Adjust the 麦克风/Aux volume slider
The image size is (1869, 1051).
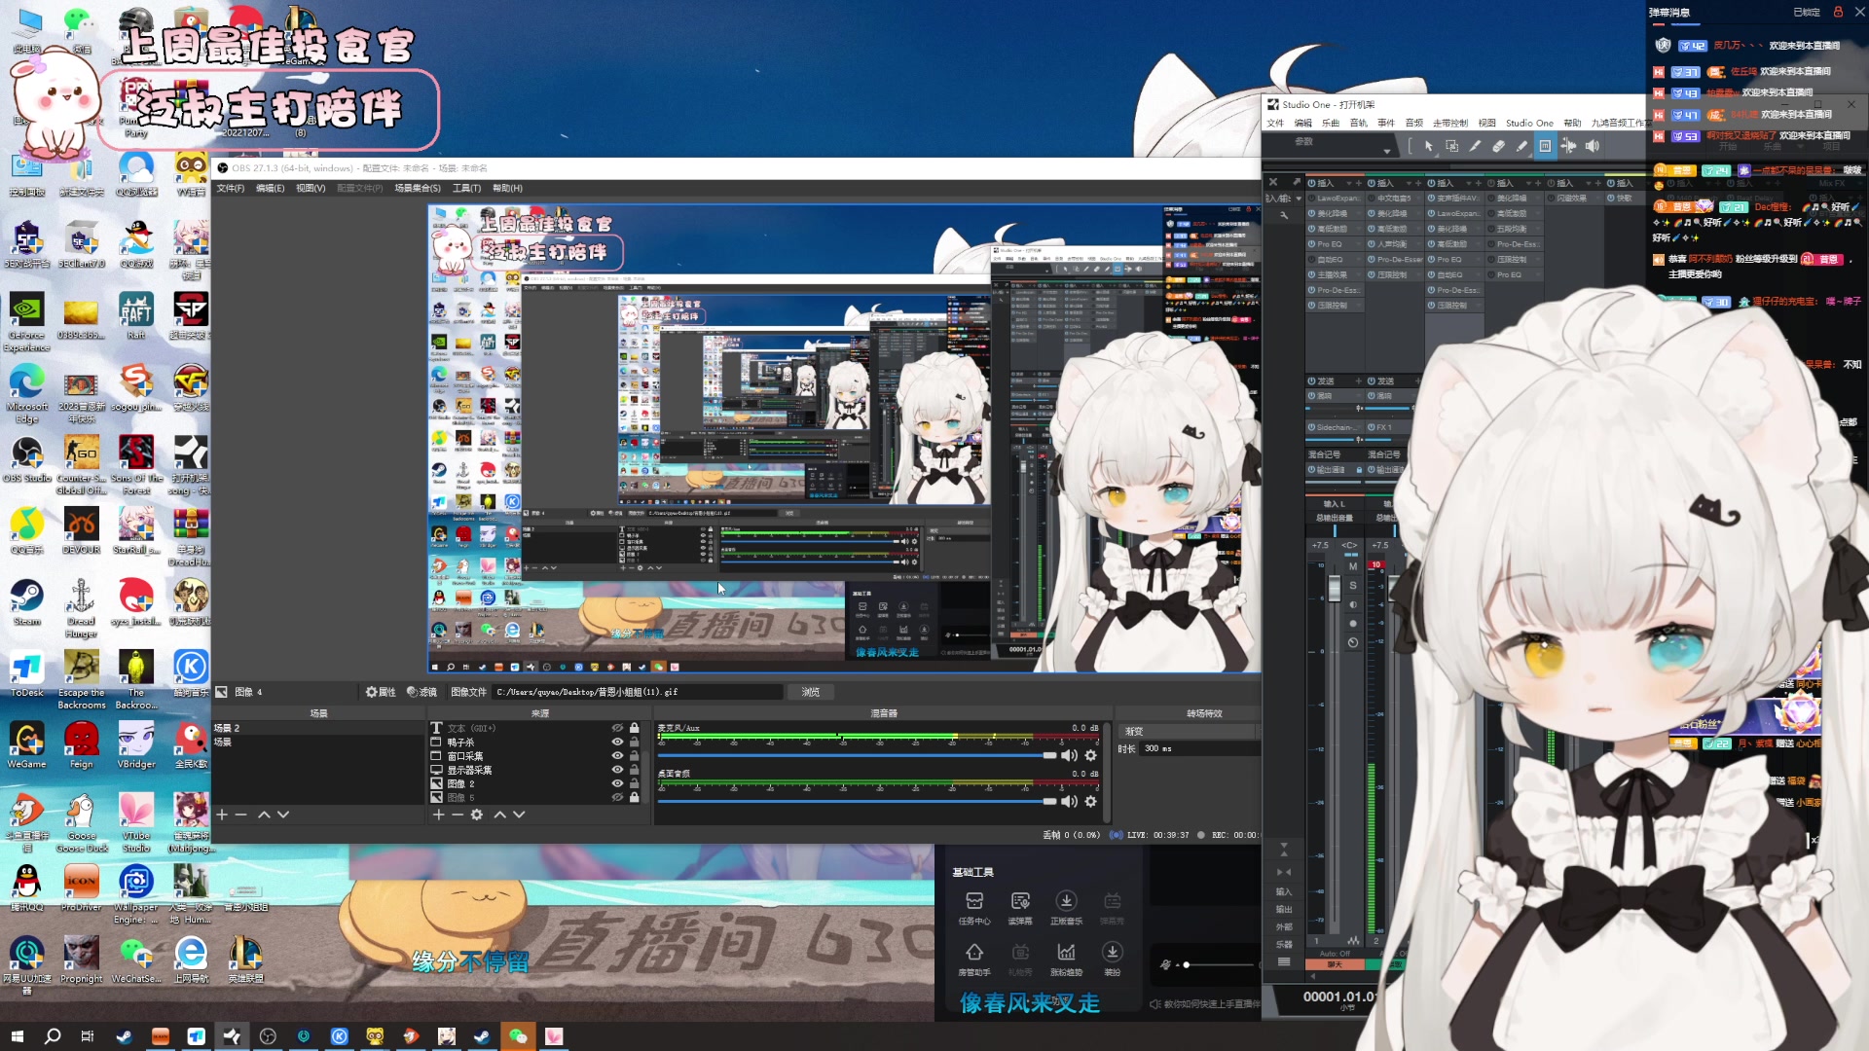1048,756
